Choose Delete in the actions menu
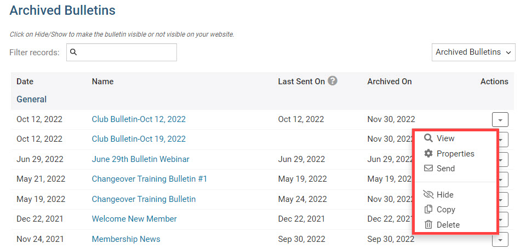Image resolution: width=526 pixels, height=249 pixels. click(448, 225)
